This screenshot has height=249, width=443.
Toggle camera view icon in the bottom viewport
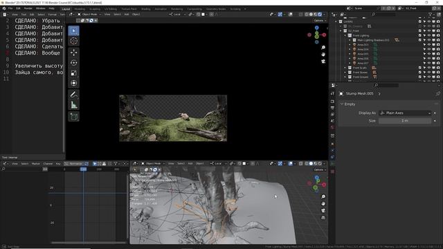click(323, 210)
